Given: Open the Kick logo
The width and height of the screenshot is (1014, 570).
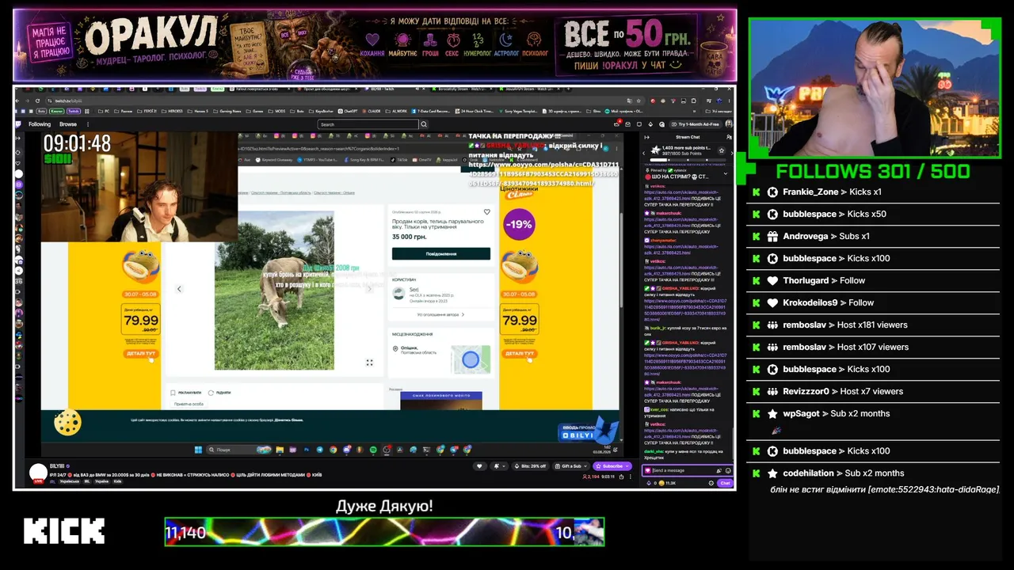Looking at the screenshot, I should point(64,531).
